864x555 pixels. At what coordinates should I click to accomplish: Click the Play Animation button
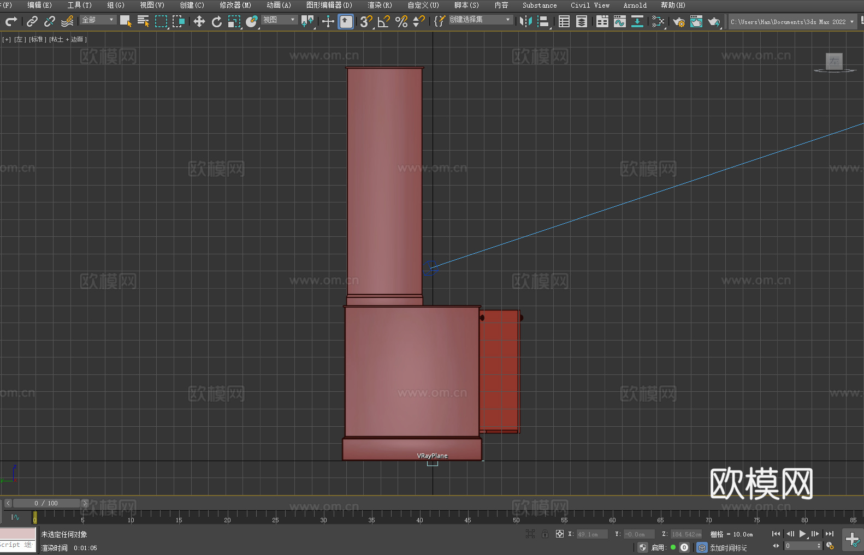802,534
